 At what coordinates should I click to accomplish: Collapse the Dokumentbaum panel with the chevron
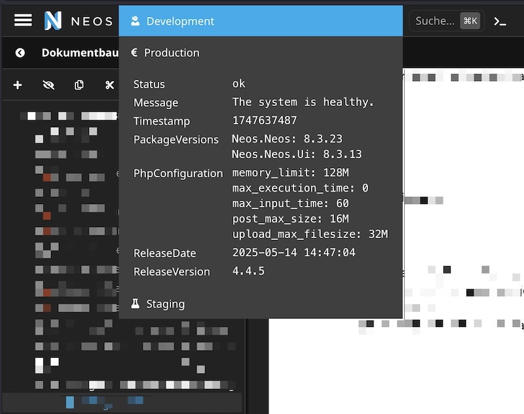point(20,53)
